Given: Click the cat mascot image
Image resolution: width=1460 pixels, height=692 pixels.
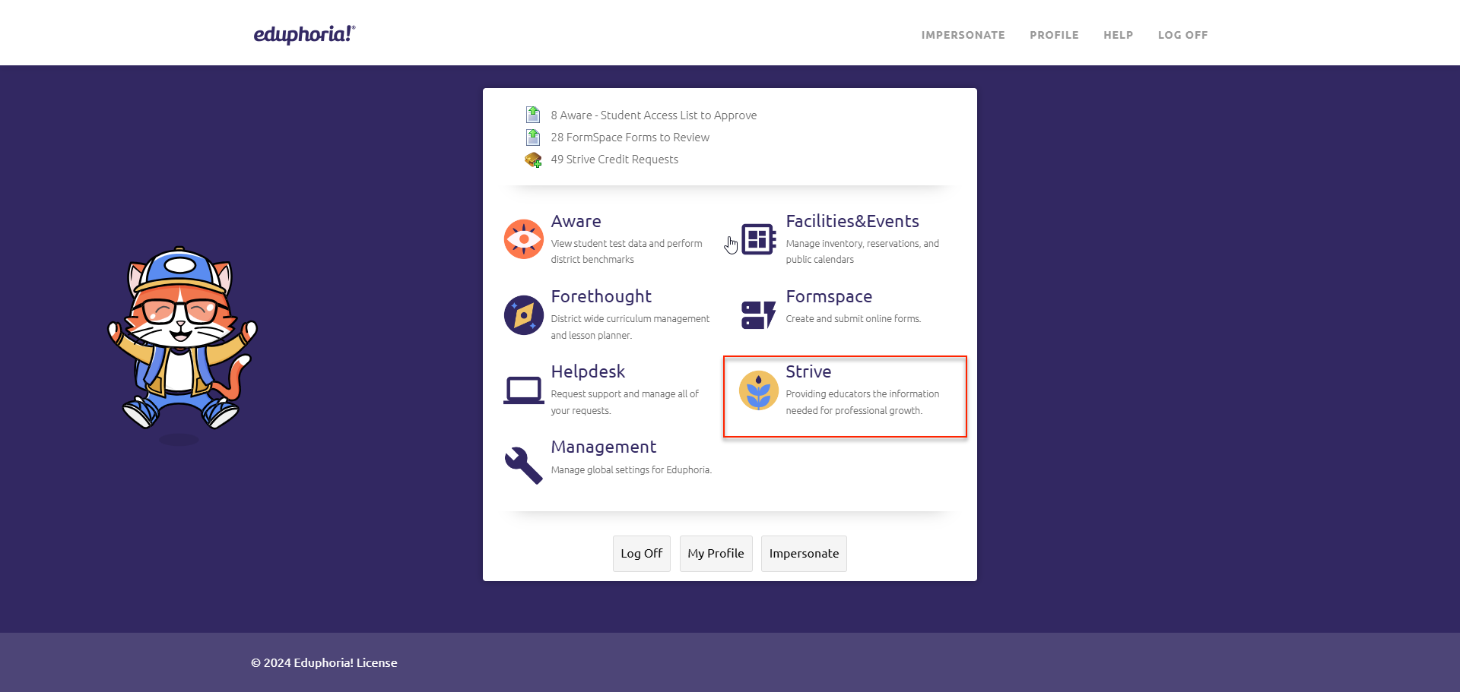Looking at the screenshot, I should coord(181,338).
